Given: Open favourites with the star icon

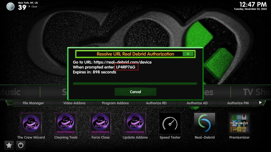Looking at the screenshot, I should (x=9, y=145).
